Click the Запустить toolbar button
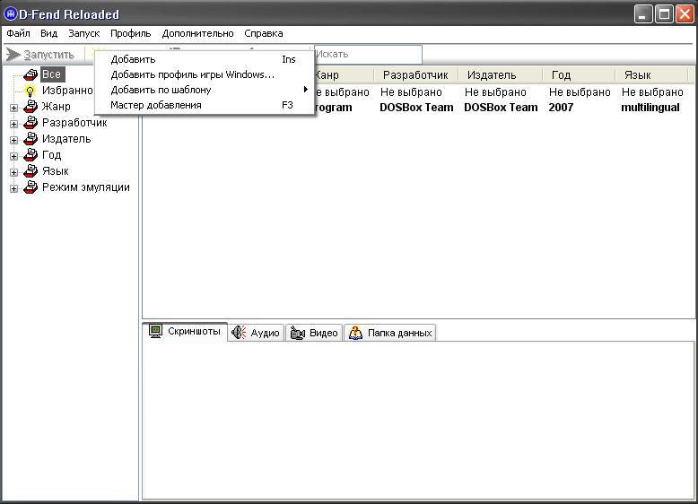Viewport: 698px width, 504px height. pyautogui.click(x=39, y=55)
